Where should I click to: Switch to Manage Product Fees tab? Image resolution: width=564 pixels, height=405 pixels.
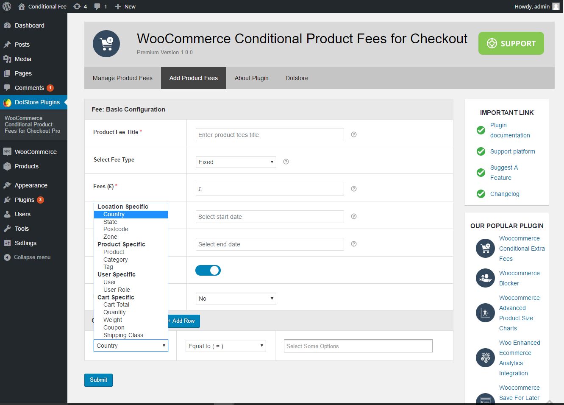[x=122, y=78]
